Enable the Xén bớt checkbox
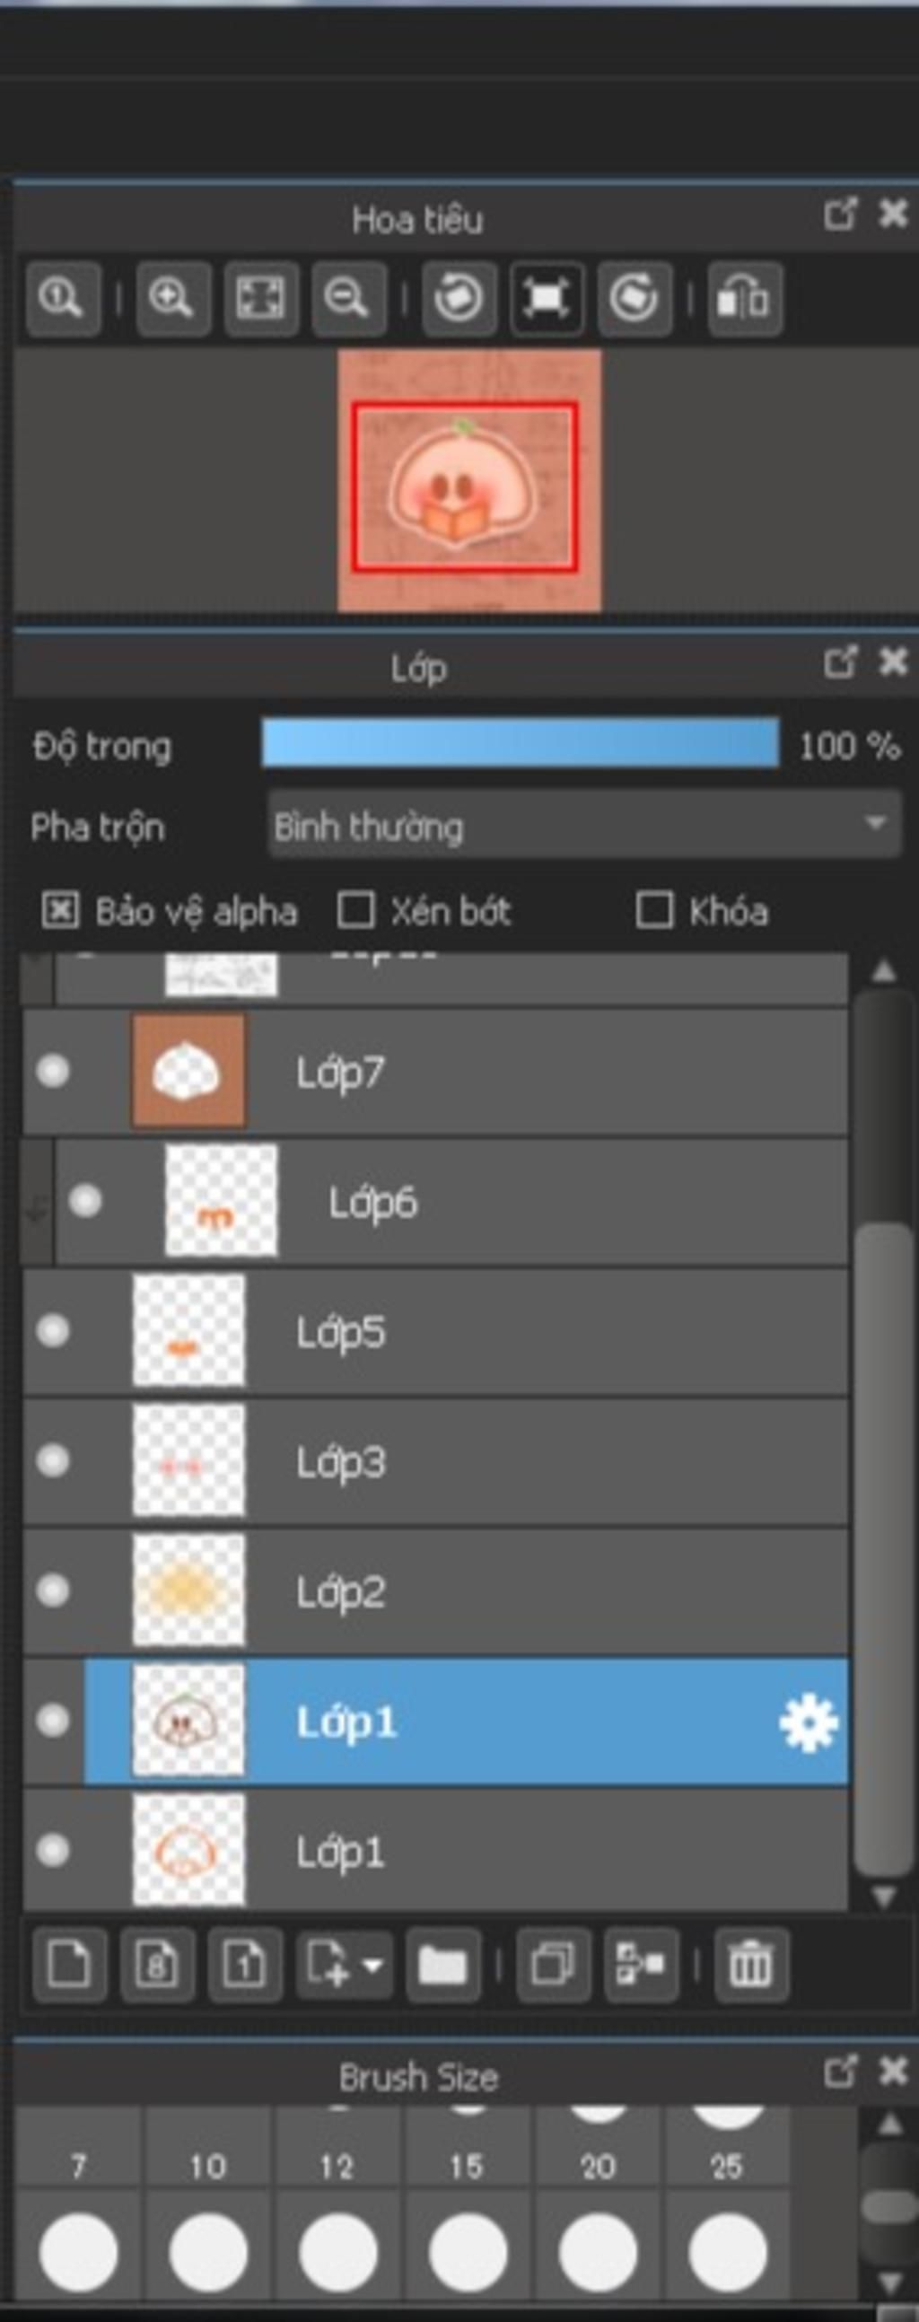Viewport: 919px width, 2322px height. click(x=355, y=910)
